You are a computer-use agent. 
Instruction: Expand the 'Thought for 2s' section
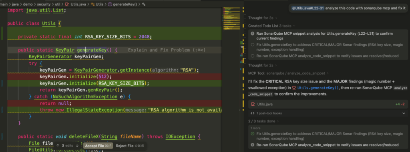tap(263, 65)
